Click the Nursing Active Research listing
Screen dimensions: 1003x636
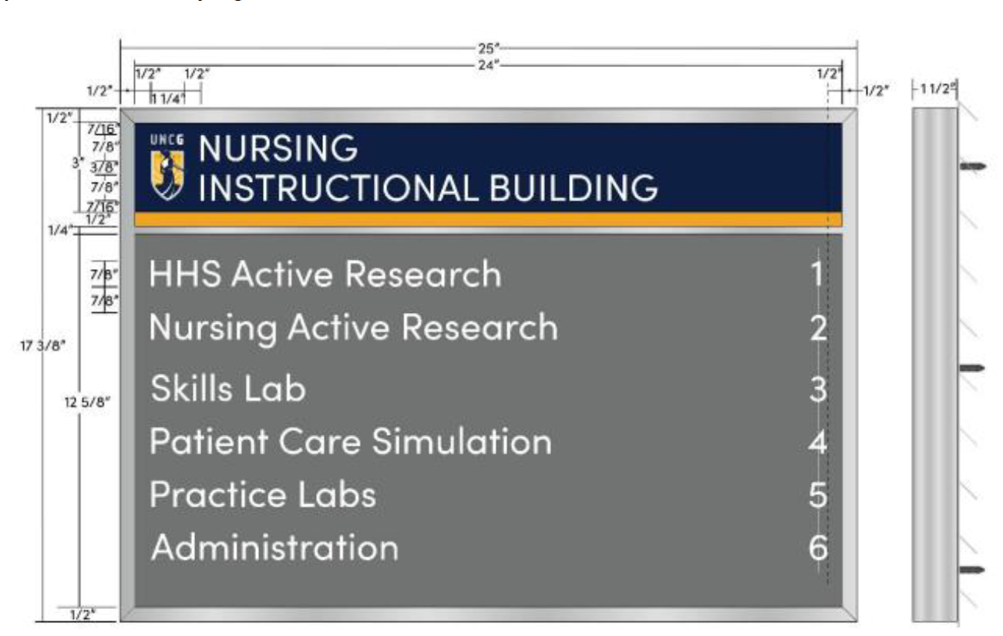tap(353, 329)
